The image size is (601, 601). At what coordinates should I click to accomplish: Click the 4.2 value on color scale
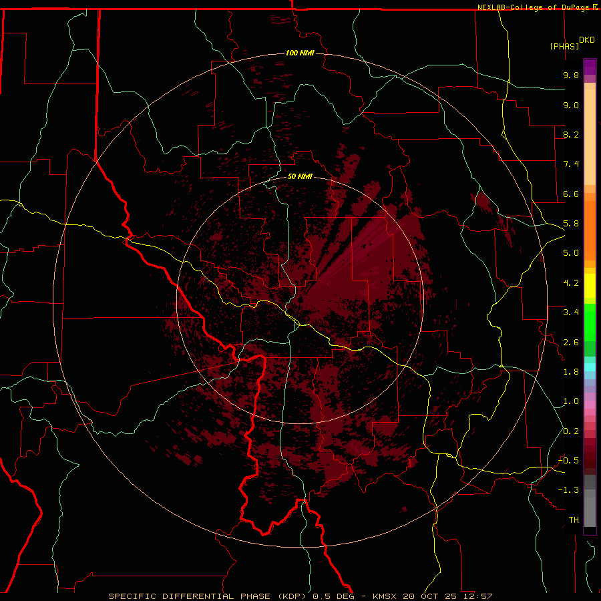click(571, 283)
